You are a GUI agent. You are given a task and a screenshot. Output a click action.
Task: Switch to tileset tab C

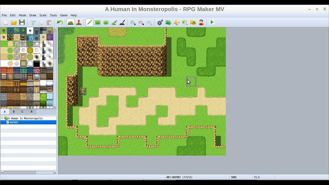(x=22, y=112)
